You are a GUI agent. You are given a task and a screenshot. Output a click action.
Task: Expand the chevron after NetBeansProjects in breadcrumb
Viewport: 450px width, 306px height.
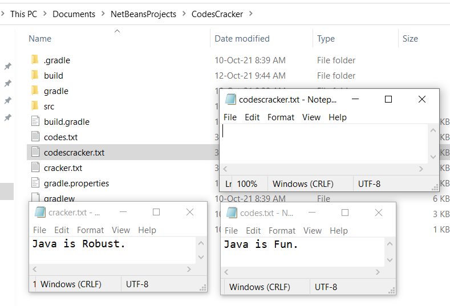(184, 14)
